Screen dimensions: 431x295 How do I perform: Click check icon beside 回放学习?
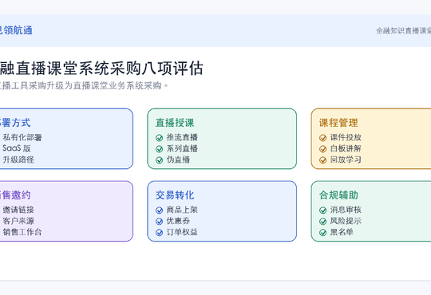coord(323,160)
